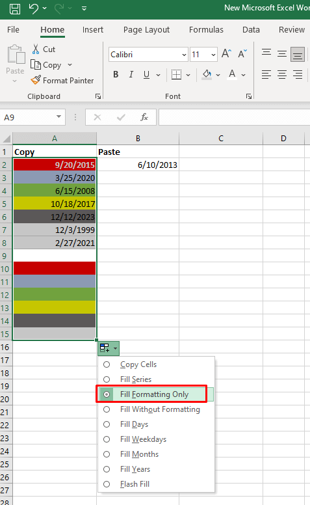310x505 pixels.
Task: Open Customize Quick Access Toolbar menu
Action: point(84,8)
